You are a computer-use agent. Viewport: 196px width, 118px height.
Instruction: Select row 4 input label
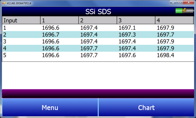(5, 48)
